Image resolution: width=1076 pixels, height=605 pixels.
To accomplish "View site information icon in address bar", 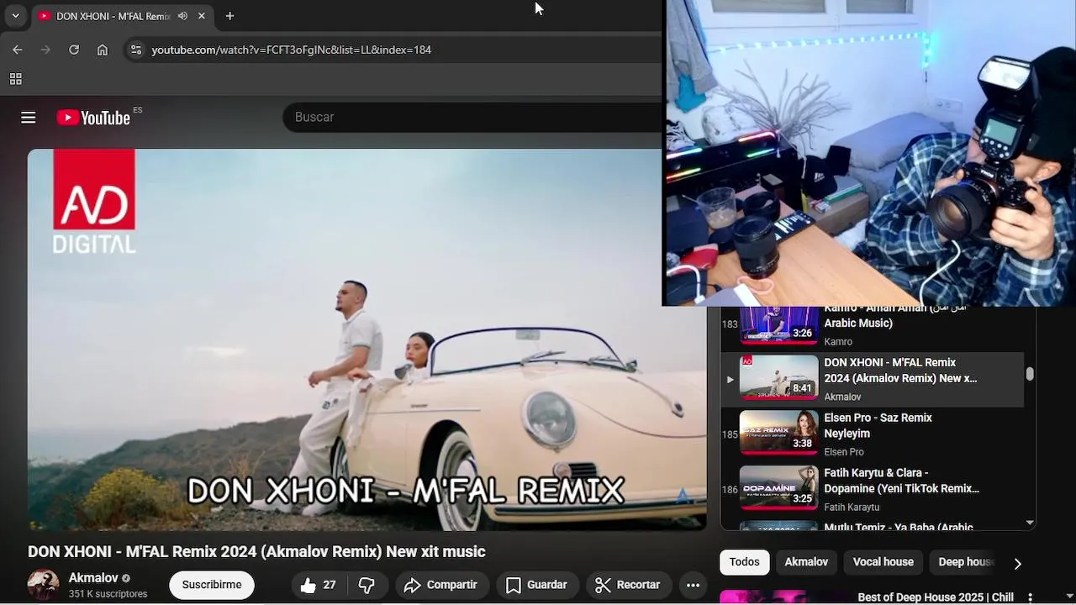I will tap(136, 50).
